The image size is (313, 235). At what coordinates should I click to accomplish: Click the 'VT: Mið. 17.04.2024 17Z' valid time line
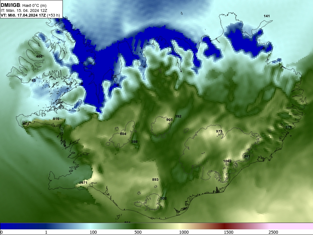[x=23, y=15]
